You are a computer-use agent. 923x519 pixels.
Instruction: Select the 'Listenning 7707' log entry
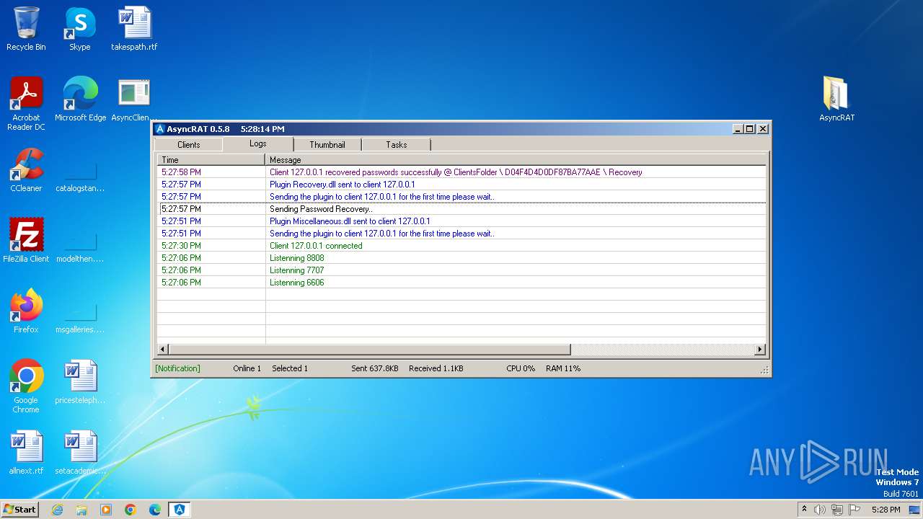pyautogui.click(x=461, y=270)
